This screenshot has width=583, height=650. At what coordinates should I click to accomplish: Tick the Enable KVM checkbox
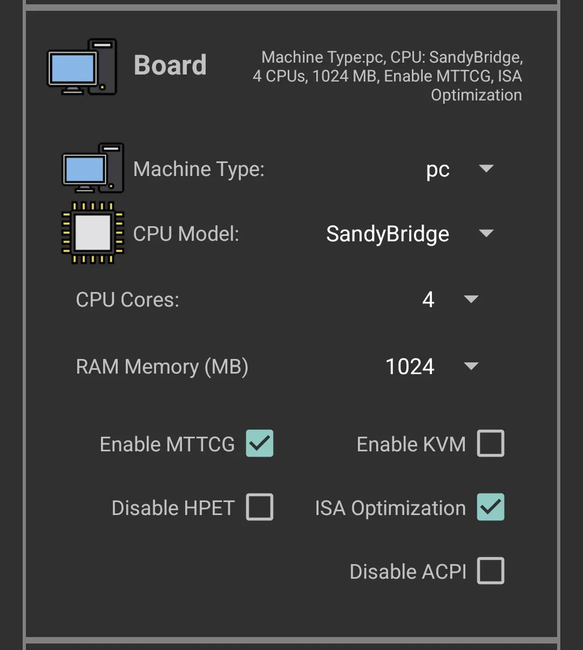click(491, 444)
